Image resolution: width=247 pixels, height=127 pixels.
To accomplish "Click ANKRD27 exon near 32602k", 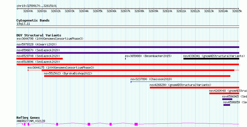I will pyautogui.click(x=57, y=124).
